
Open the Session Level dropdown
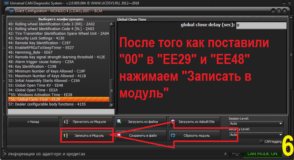pyautogui.click(x=256, y=123)
